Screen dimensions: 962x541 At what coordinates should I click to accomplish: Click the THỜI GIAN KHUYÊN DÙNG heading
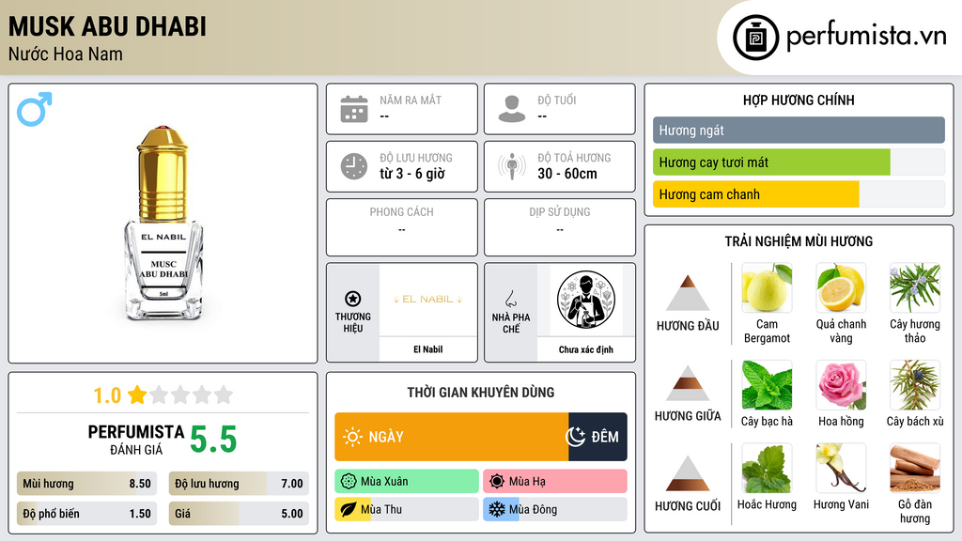[481, 393]
